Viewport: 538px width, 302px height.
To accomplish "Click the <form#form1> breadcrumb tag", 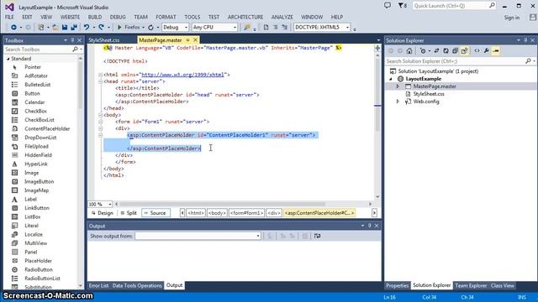I will point(246,213).
